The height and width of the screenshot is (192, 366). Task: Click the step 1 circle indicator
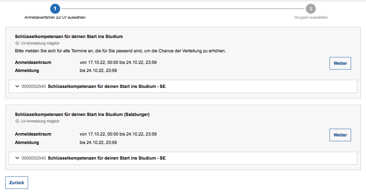55,9
